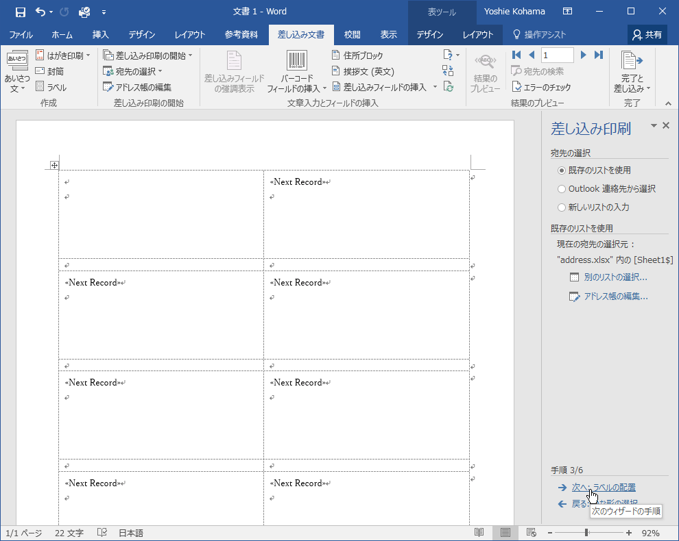Screen dimensions: 679x541
Task: Click 別のリストの選択... link
Action: coord(615,277)
